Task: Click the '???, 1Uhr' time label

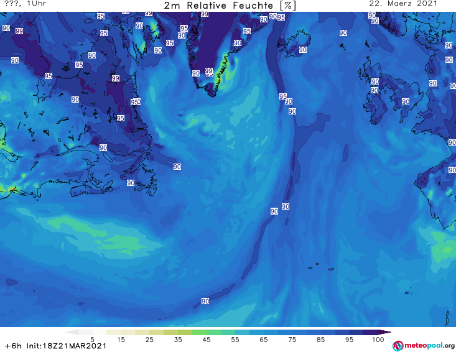Action: pos(25,4)
